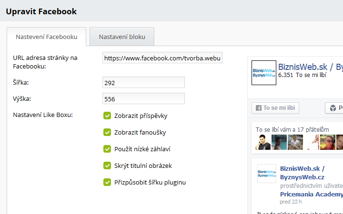Screen dimensions: 343x214
Task: Toggle the Zobrazit fanoušky checkbox
Action: coord(107,132)
